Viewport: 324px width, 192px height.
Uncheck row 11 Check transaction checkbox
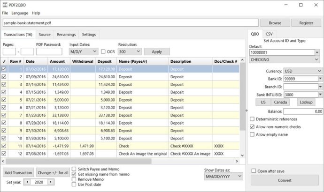click(x=4, y=146)
